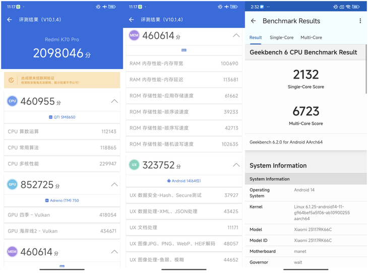Viewport: 368px width, 273px height.
Task: Collapse the MEM section in the Redmi panel
Action: pyautogui.click(x=114, y=252)
